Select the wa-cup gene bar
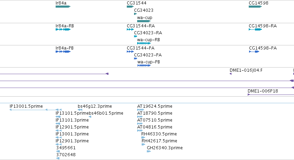The height and width of the screenshot is (160, 294). (144, 21)
